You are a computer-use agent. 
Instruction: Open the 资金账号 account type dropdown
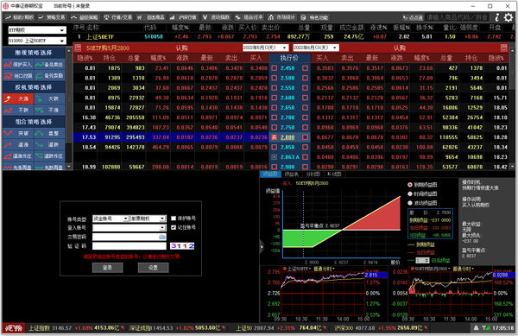(x=111, y=219)
